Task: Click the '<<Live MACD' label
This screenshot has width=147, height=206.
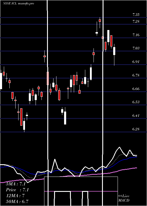Action: click(124, 198)
